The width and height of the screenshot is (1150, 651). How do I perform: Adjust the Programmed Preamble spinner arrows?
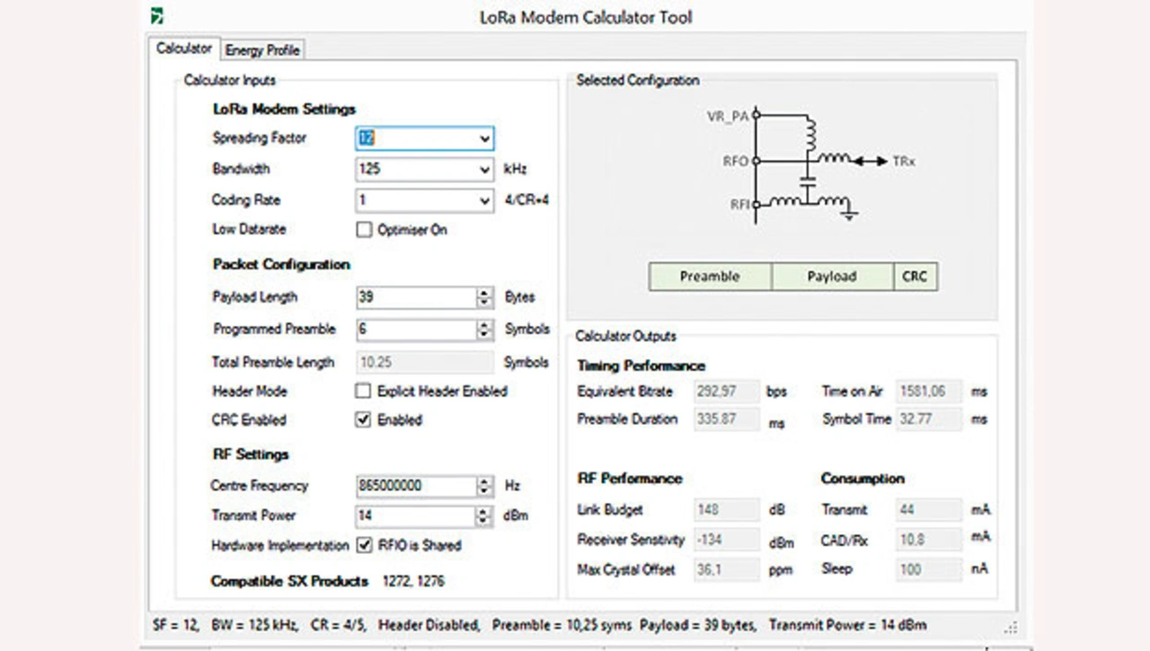pos(484,330)
